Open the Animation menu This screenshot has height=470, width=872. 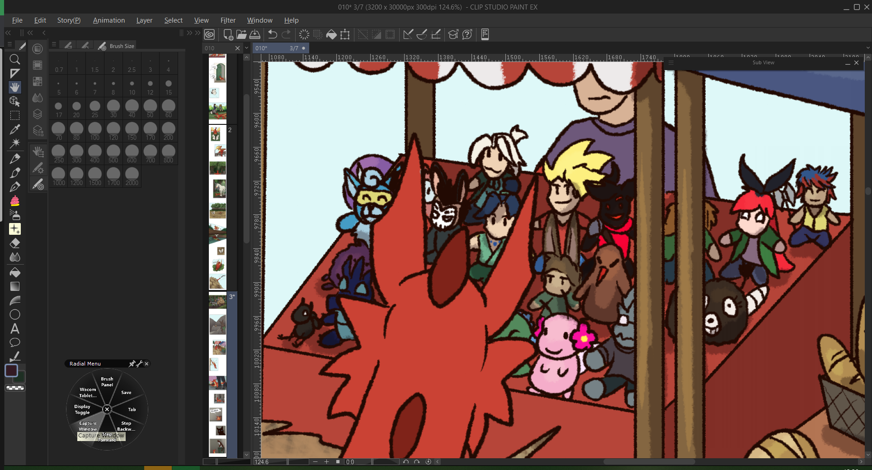109,20
